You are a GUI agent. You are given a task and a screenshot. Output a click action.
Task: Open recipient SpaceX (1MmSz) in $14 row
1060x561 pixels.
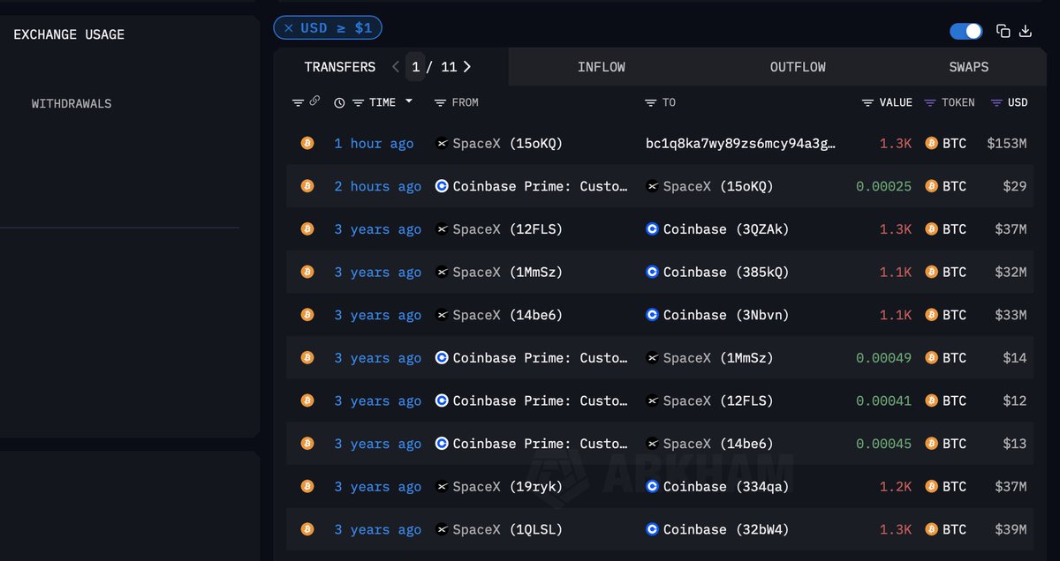(x=718, y=358)
